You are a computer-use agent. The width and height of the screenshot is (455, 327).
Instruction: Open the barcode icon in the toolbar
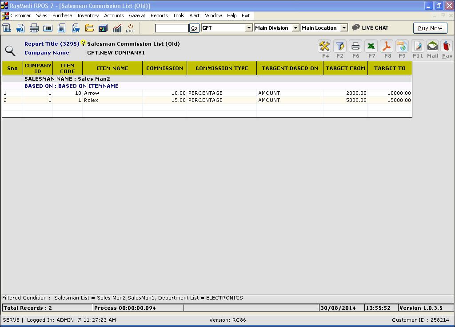coord(48,28)
